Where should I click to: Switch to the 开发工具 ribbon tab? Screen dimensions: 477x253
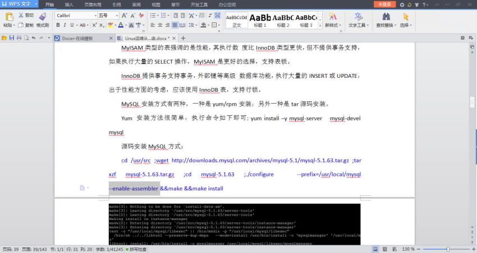[199, 4]
